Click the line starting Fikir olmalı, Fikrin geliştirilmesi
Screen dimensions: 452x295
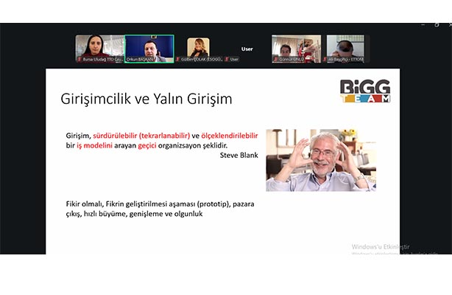(x=160, y=204)
